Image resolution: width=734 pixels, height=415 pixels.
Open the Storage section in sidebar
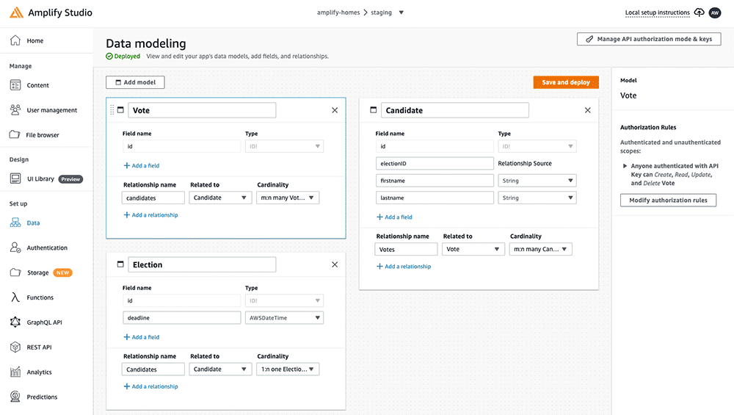pyautogui.click(x=38, y=273)
